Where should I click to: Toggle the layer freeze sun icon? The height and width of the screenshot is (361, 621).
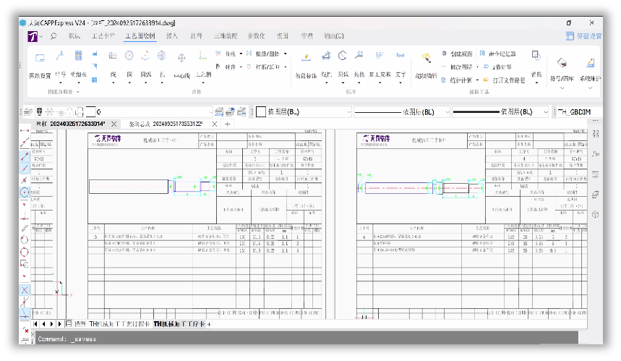pos(49,111)
